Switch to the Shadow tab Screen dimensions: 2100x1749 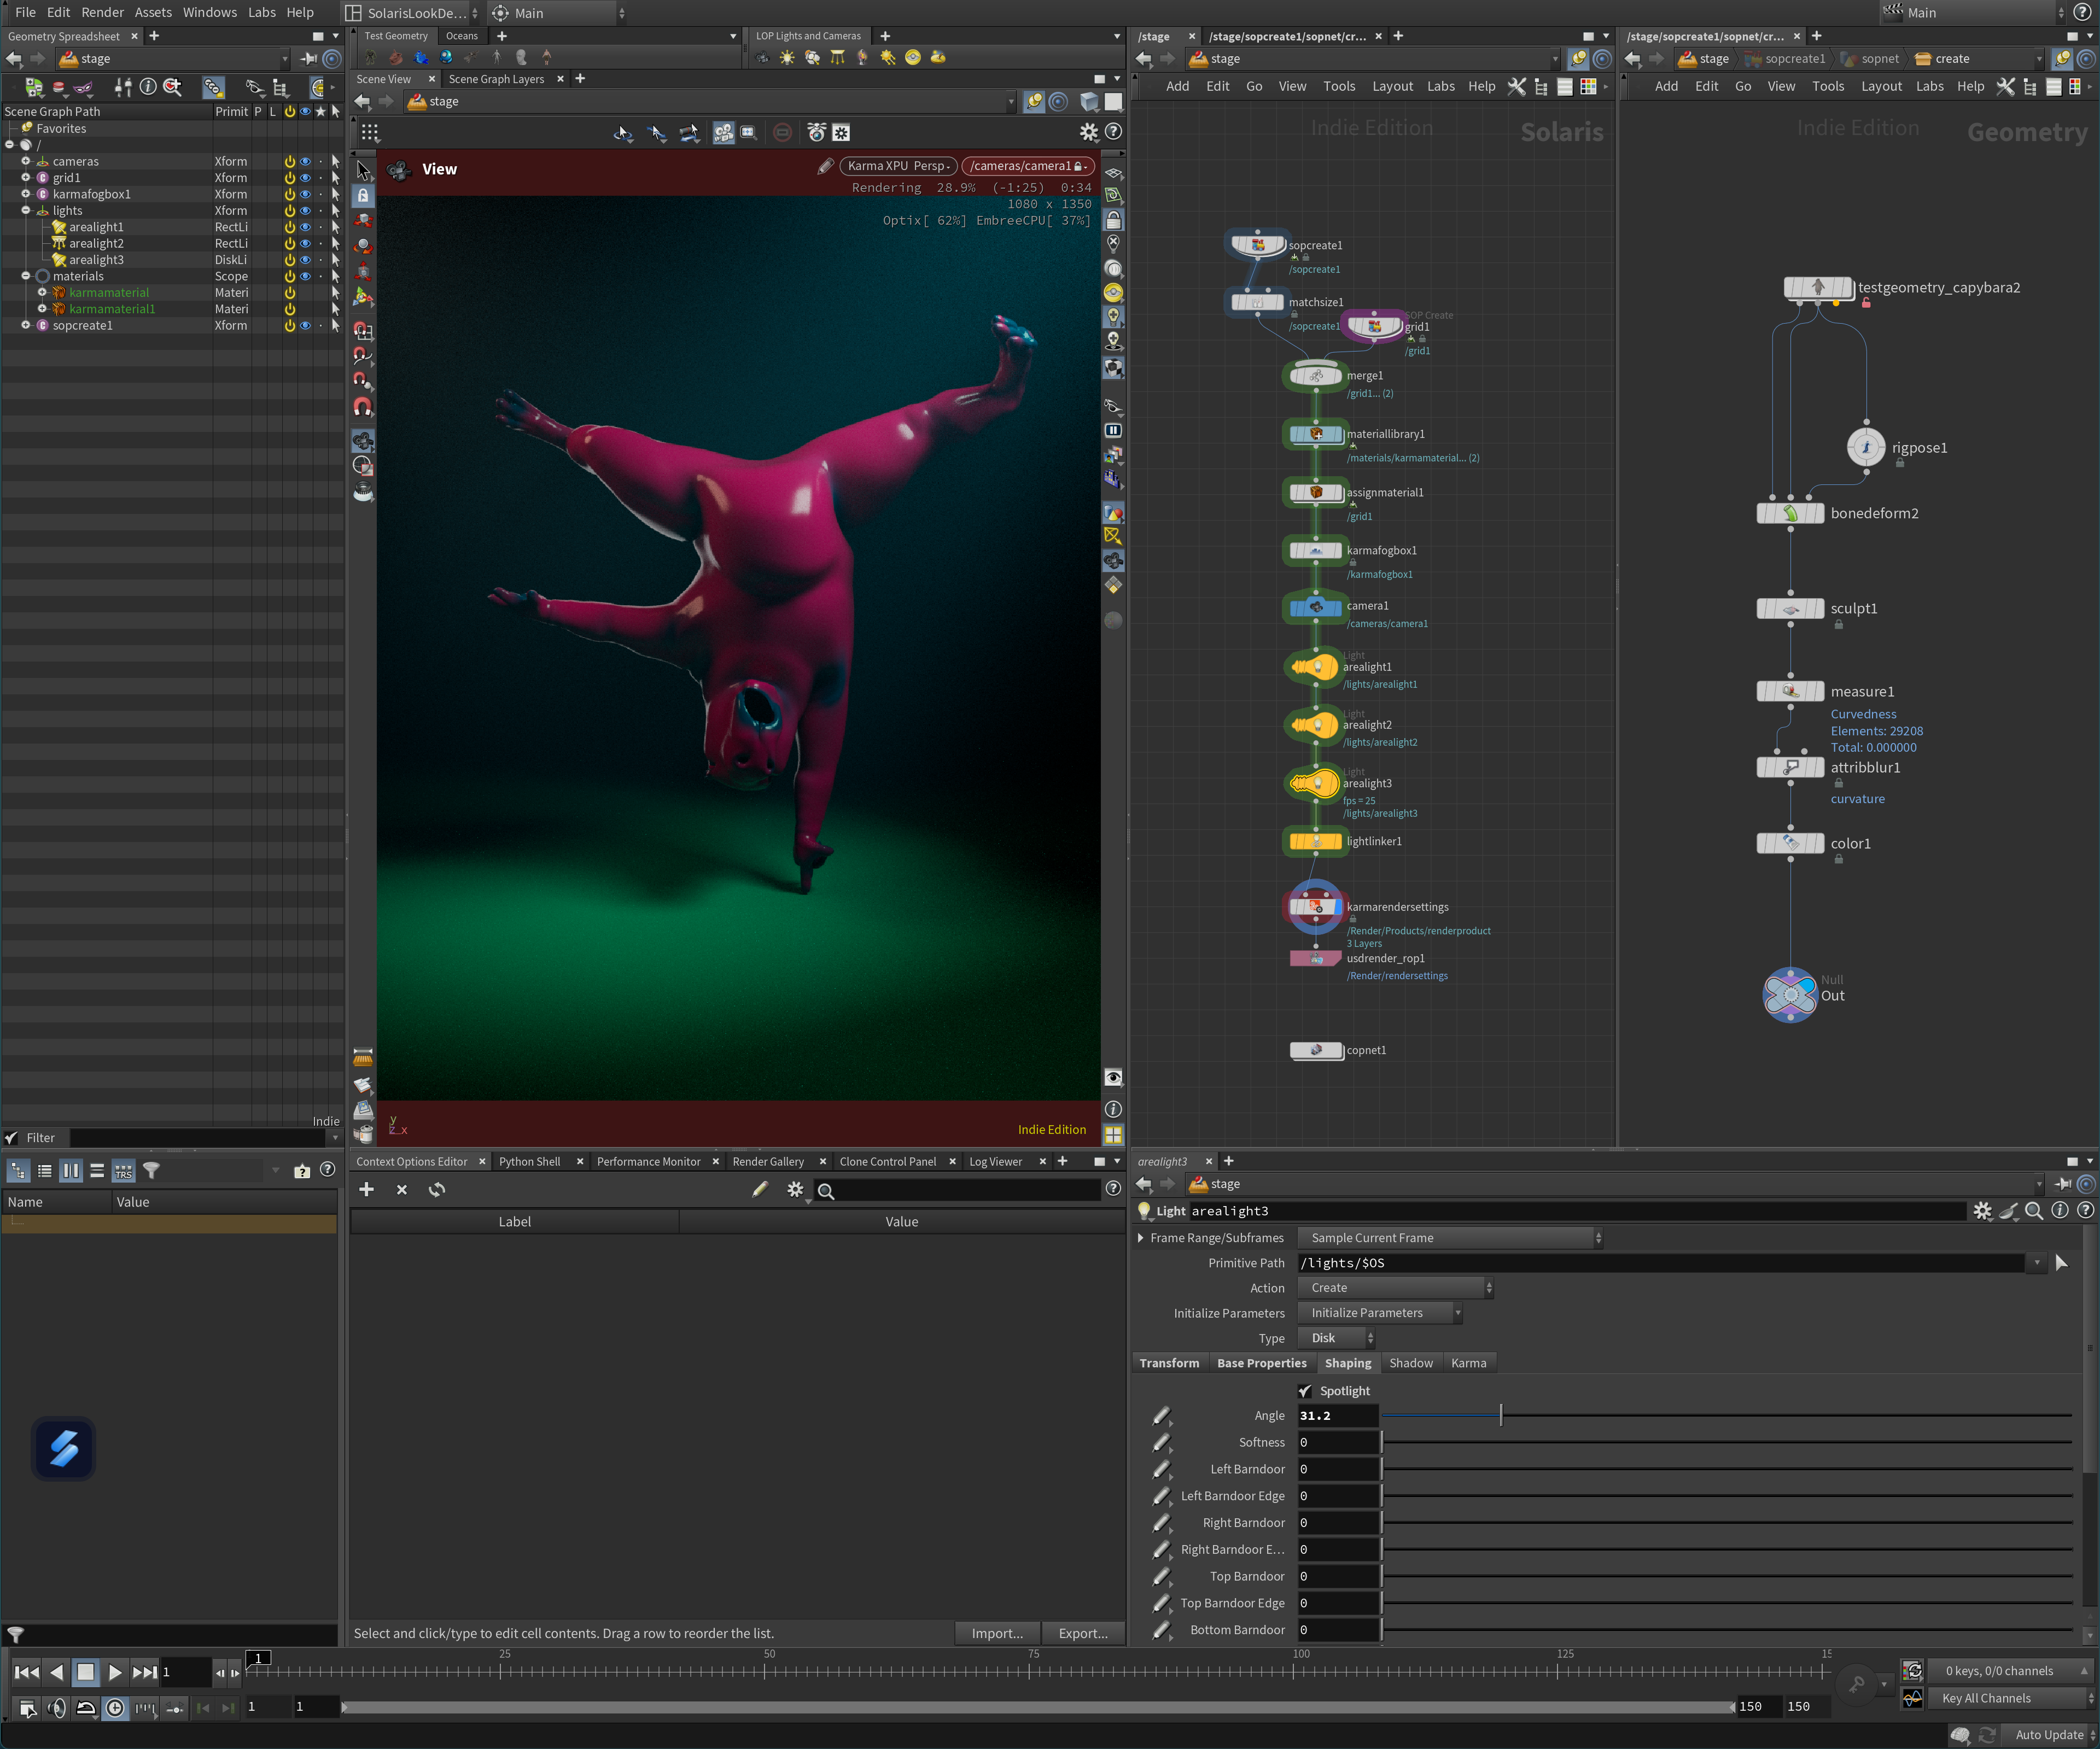(1410, 1363)
